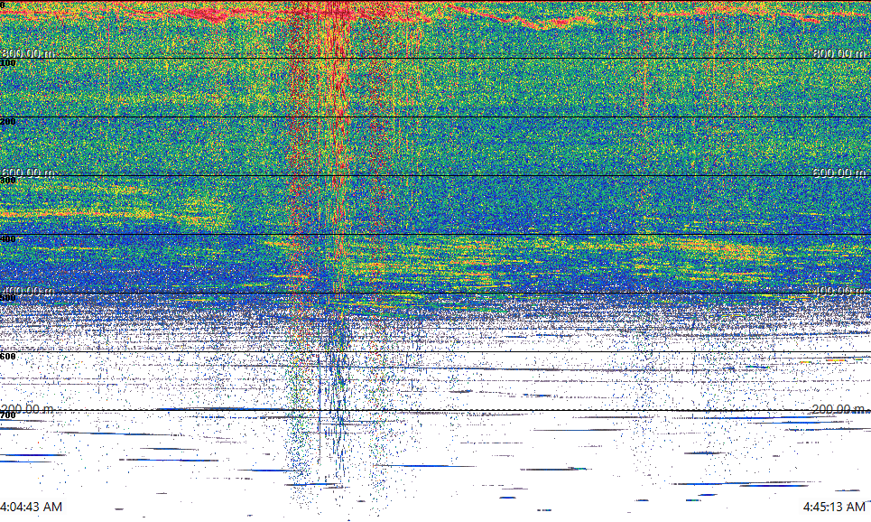Click the 600.00 m label on the right side
Image resolution: width=871 pixels, height=522 pixels.
(839, 172)
